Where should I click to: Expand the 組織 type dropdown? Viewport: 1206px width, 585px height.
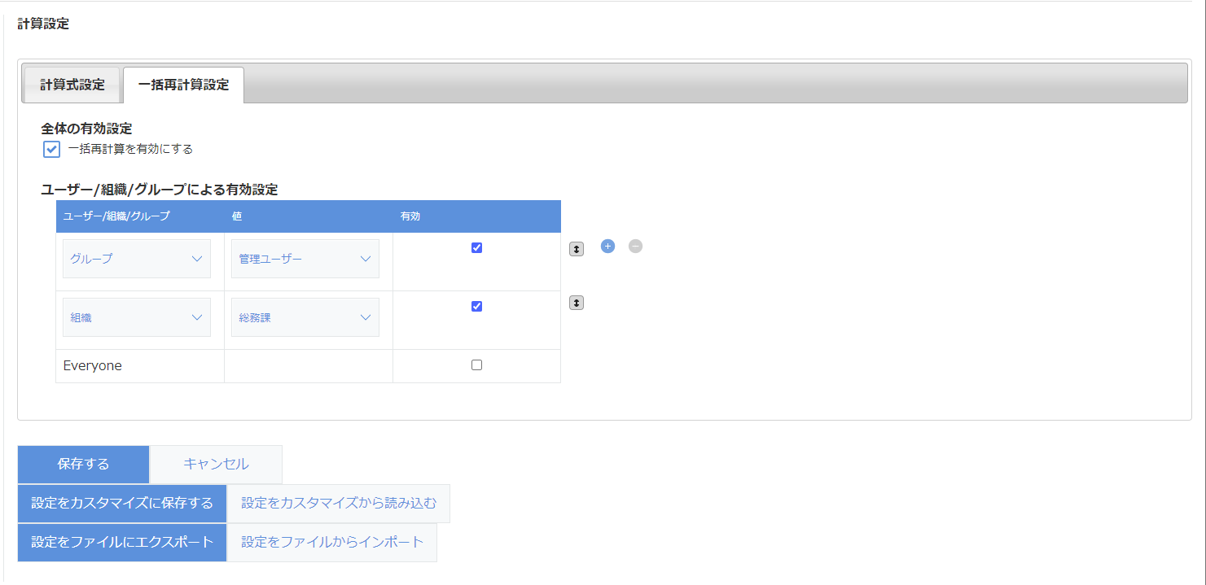tap(137, 317)
